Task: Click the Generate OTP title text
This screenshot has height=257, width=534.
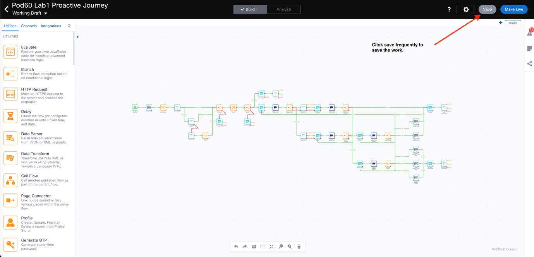Action: 34,240
